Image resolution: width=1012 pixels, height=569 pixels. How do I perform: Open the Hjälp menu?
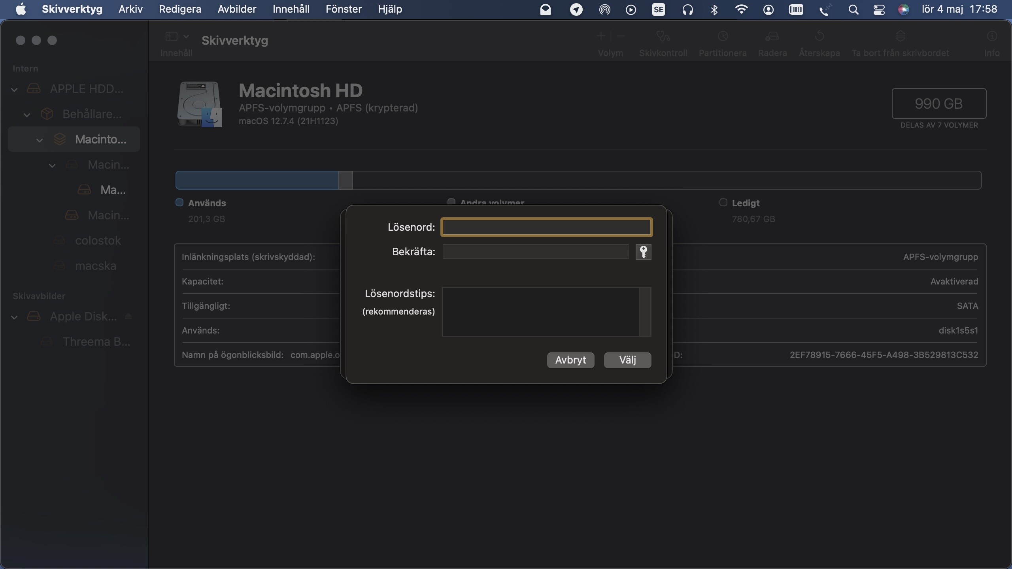390,9
